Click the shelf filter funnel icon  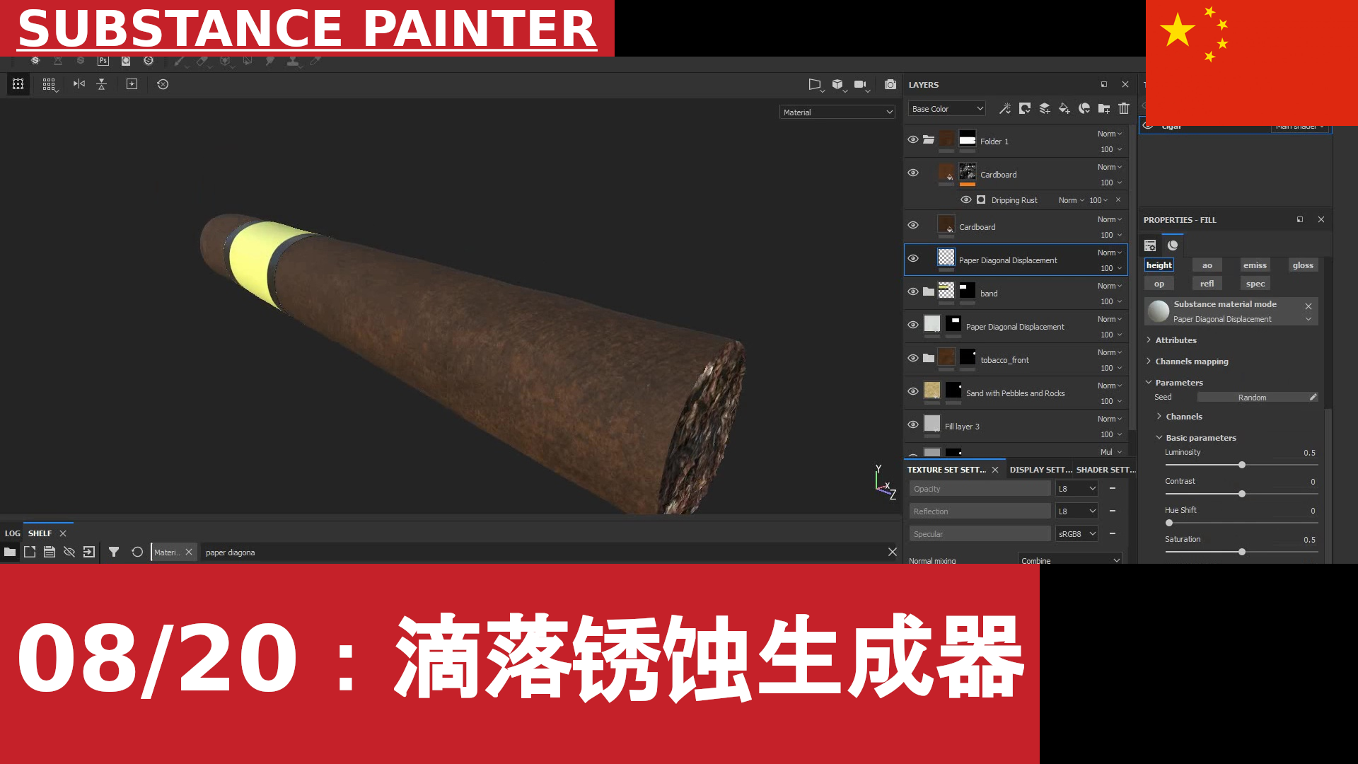point(113,552)
